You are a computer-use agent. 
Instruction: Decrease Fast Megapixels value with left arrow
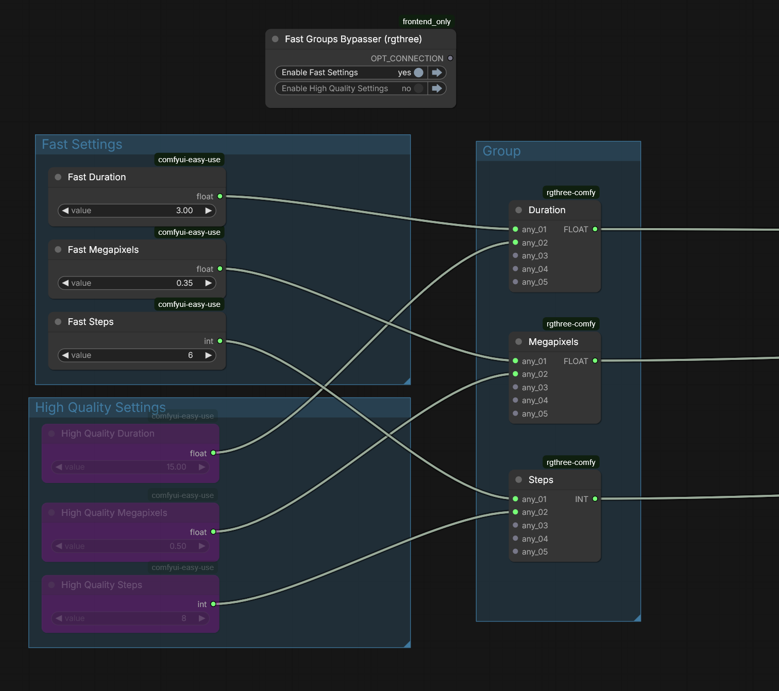[65, 283]
